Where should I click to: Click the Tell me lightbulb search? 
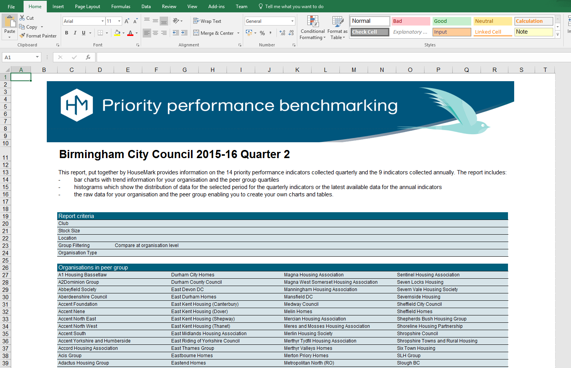click(291, 7)
